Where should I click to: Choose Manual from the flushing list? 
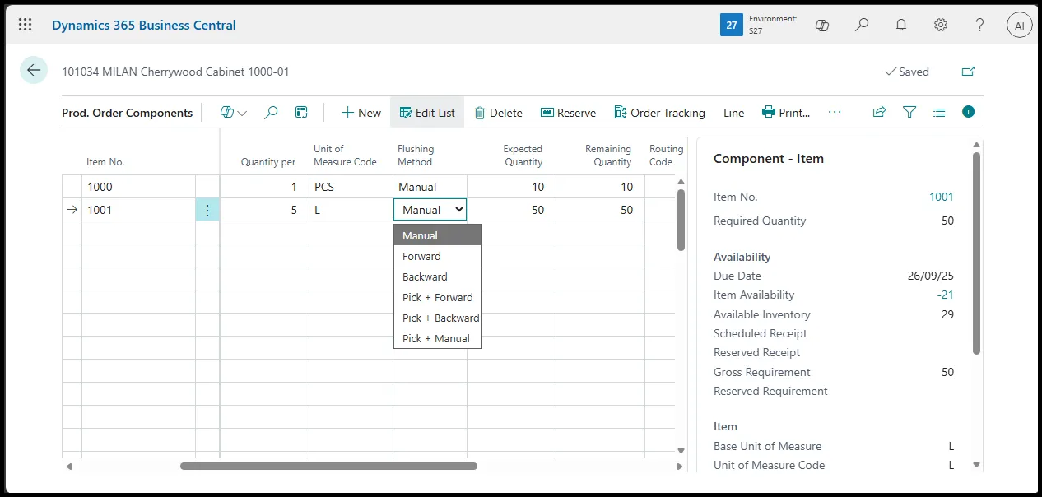438,235
